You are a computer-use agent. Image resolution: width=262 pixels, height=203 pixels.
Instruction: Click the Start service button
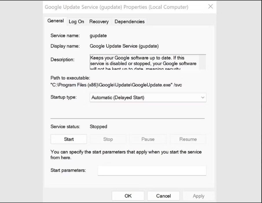[x=69, y=139]
